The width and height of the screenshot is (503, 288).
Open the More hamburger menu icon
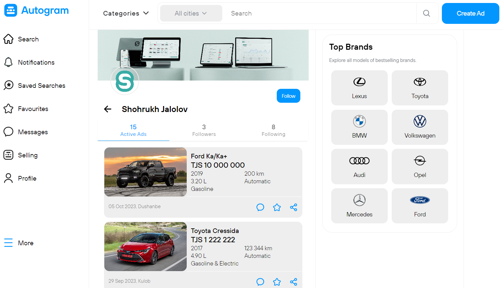coord(8,243)
